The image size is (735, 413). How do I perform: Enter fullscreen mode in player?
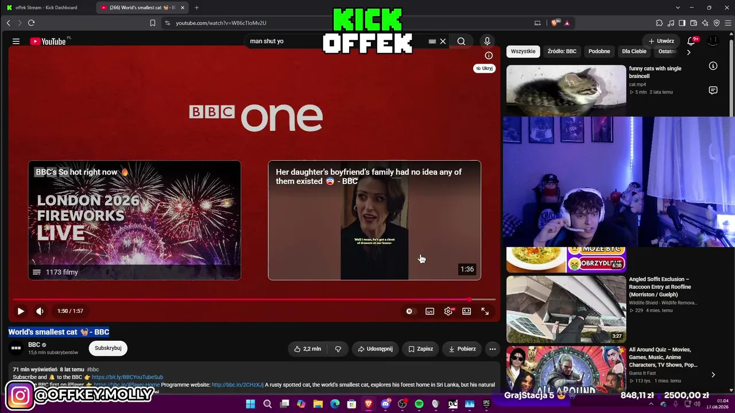tap(485, 311)
